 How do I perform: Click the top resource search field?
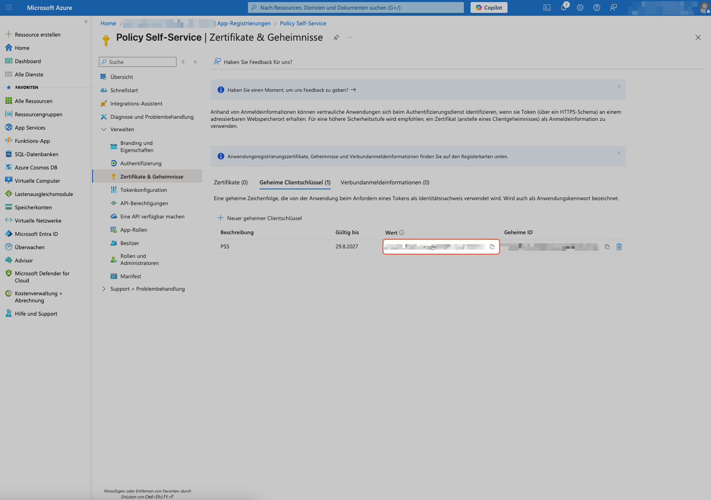[x=356, y=7]
